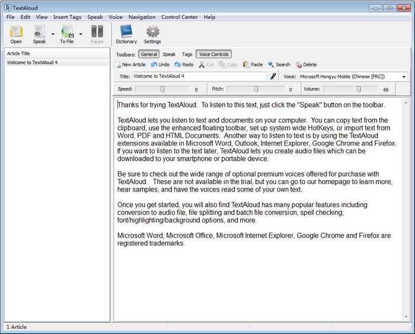
Task: Toggle the General toolbar button
Action: pyautogui.click(x=149, y=54)
